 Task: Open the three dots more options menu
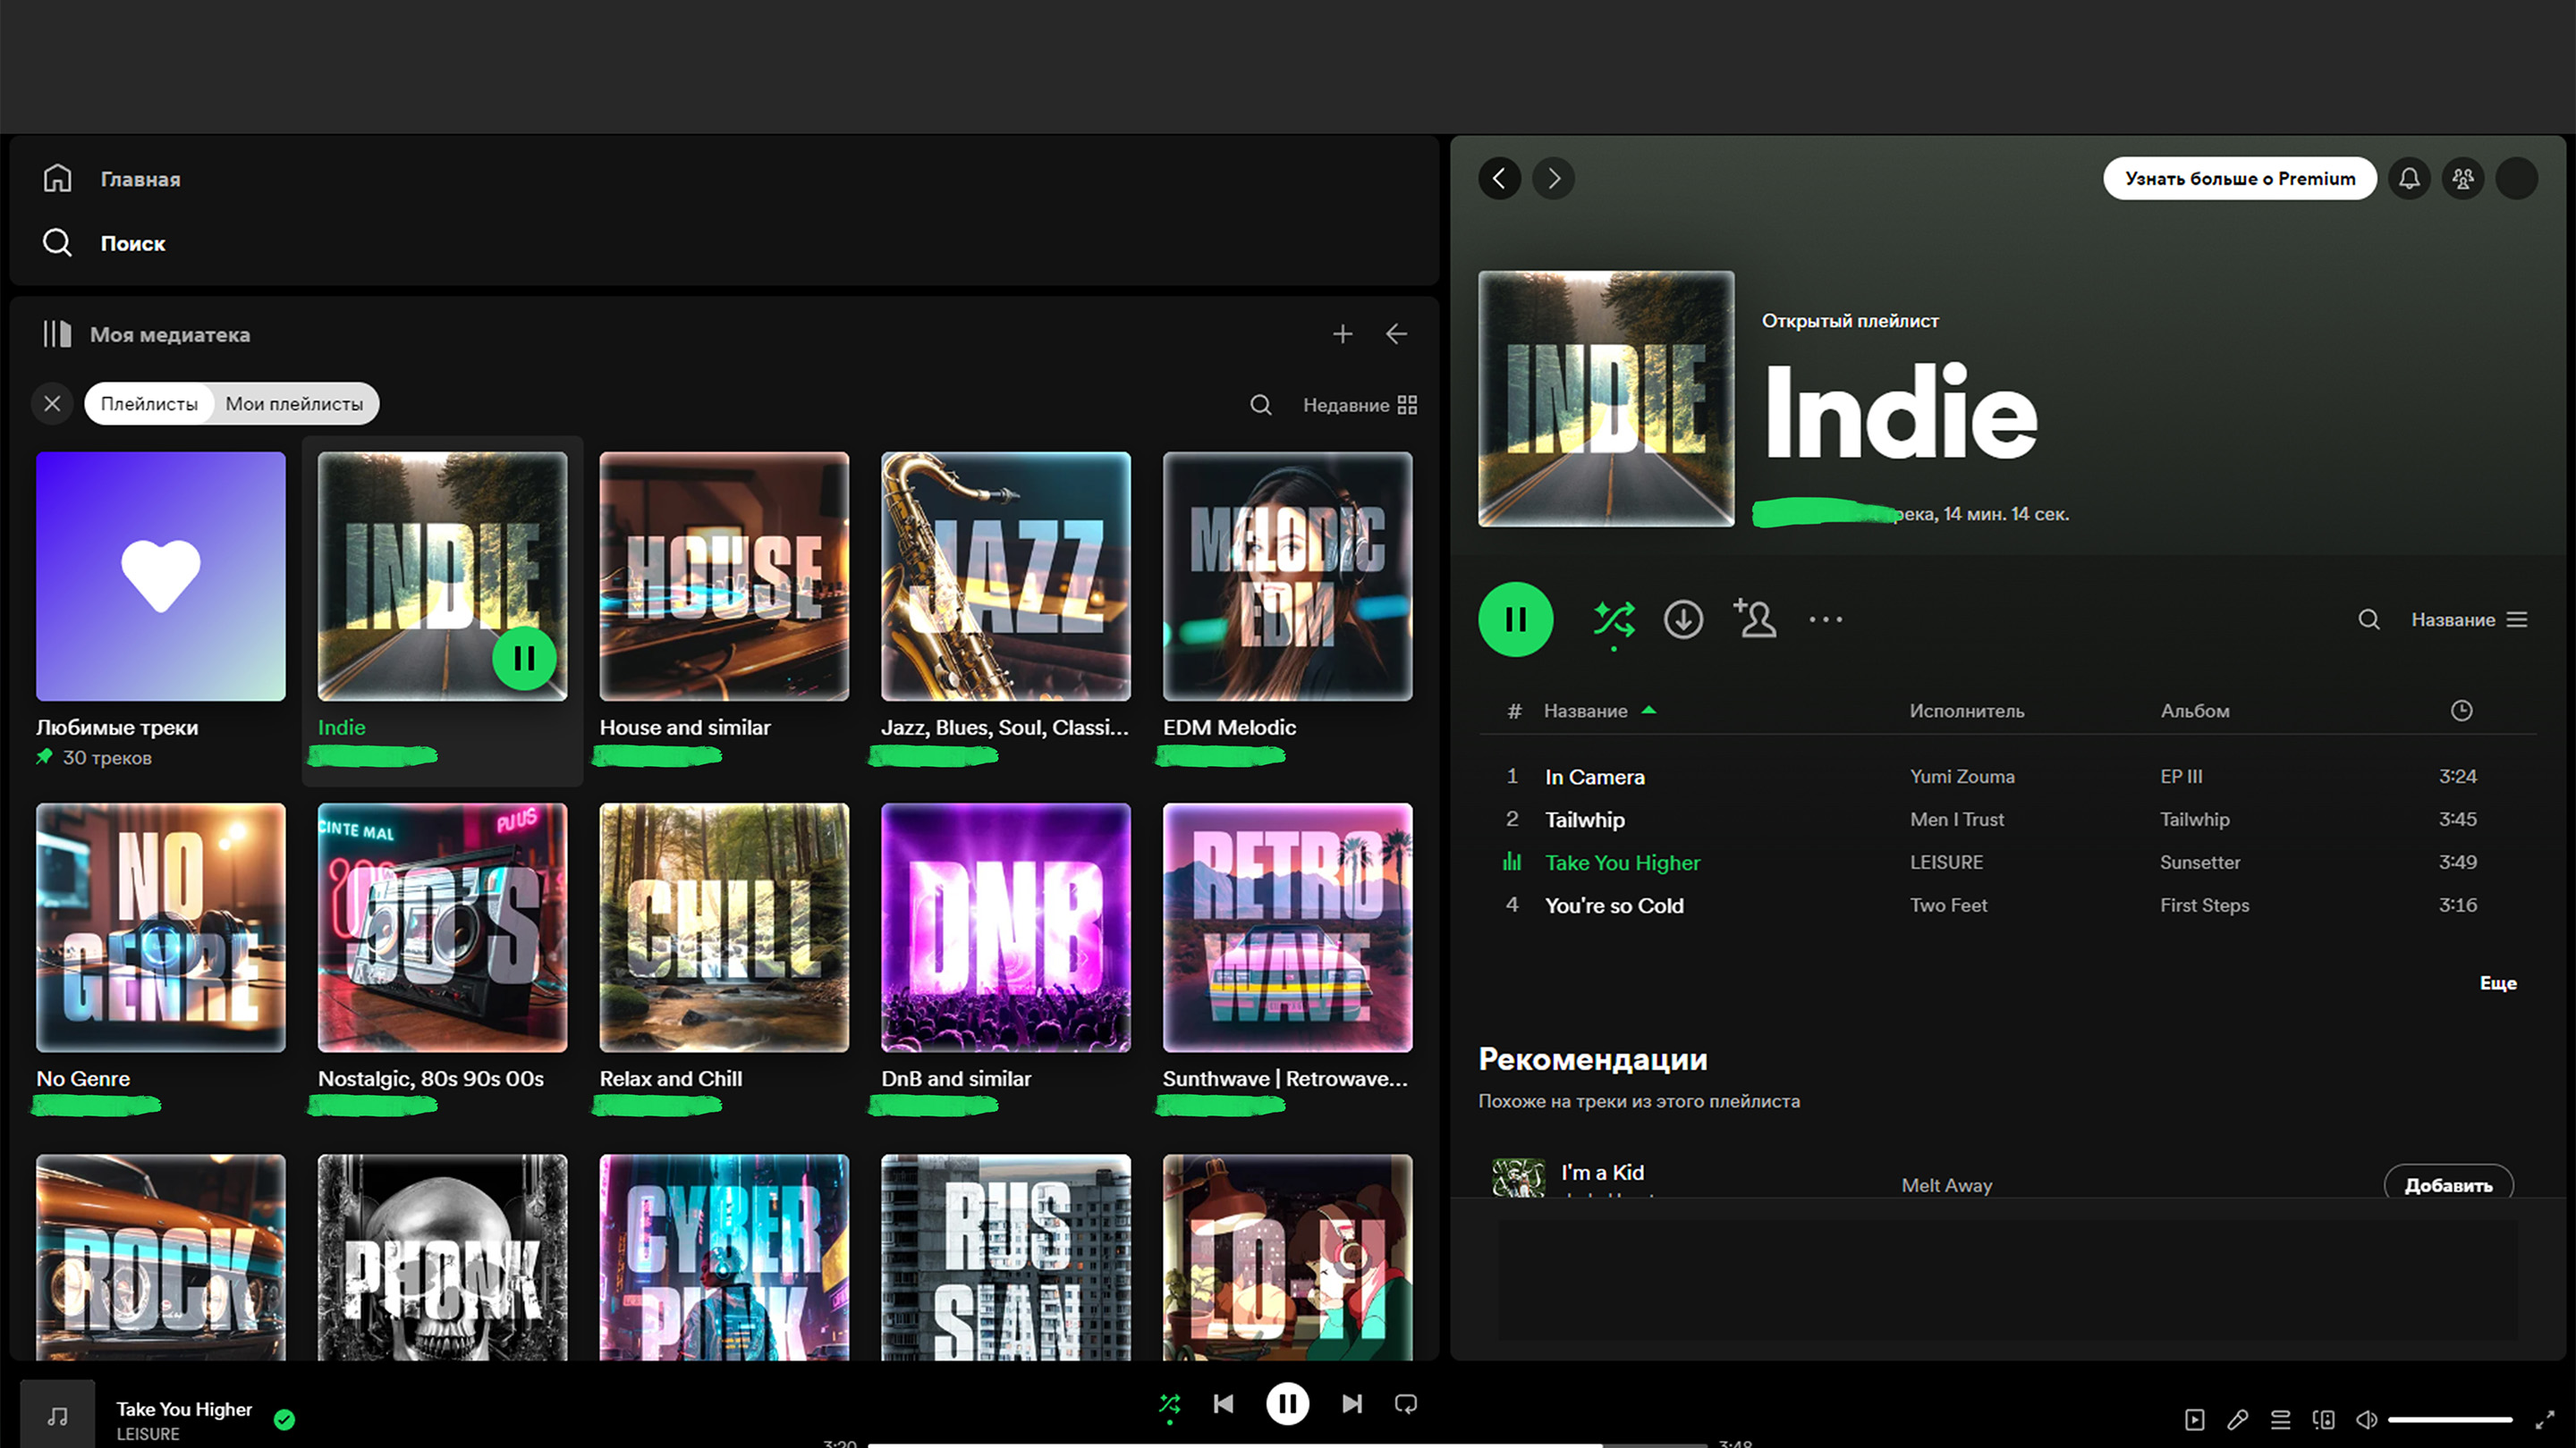pos(1825,619)
